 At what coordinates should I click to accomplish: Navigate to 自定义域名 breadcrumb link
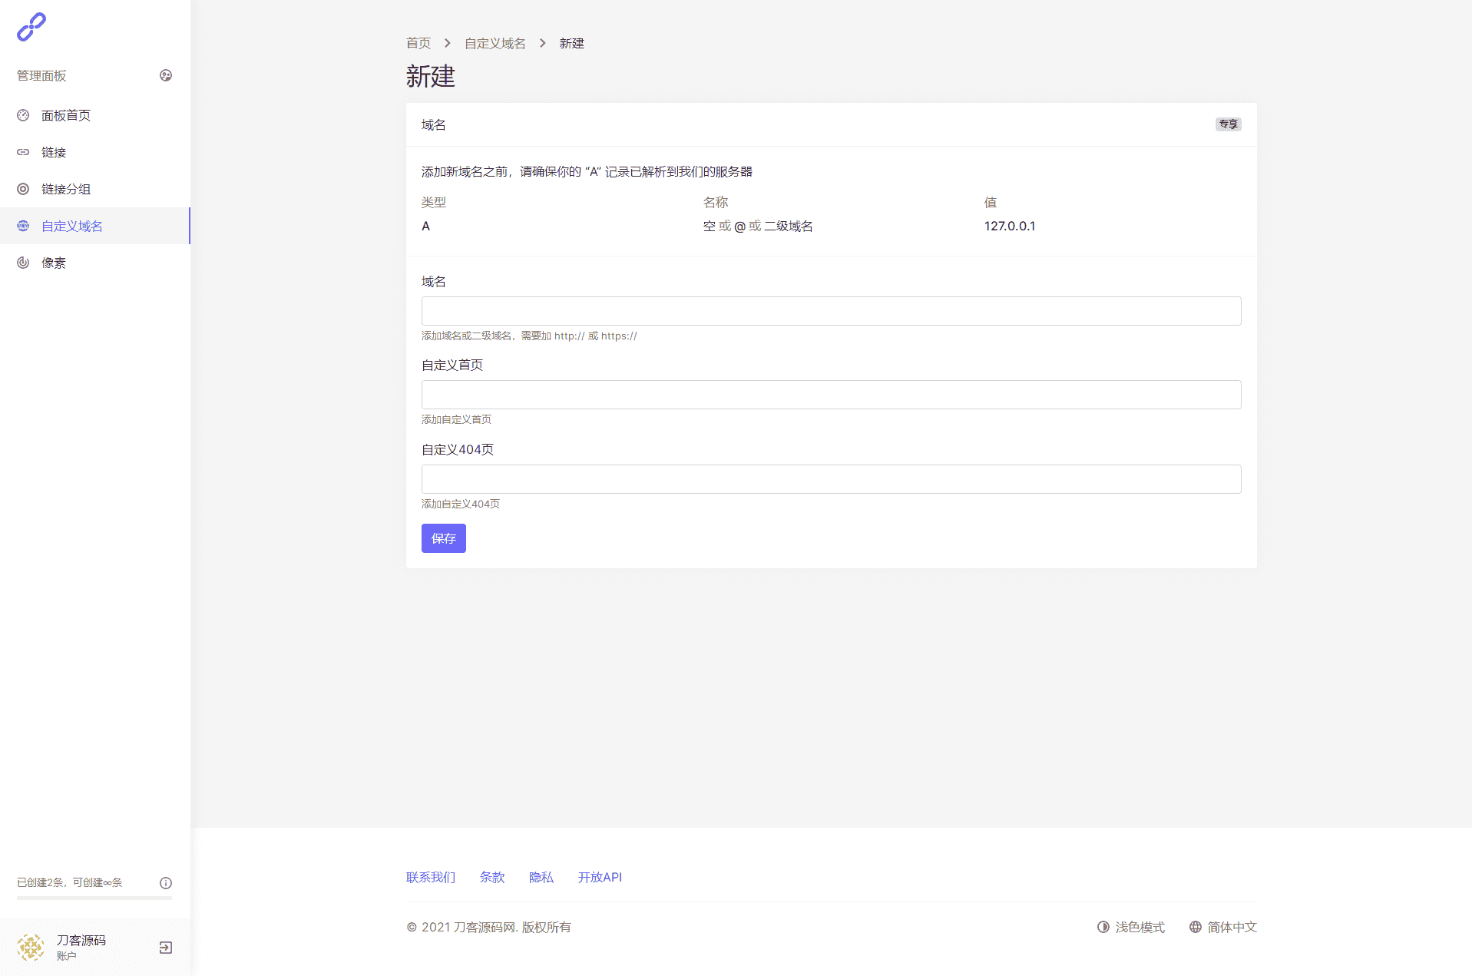pos(495,43)
